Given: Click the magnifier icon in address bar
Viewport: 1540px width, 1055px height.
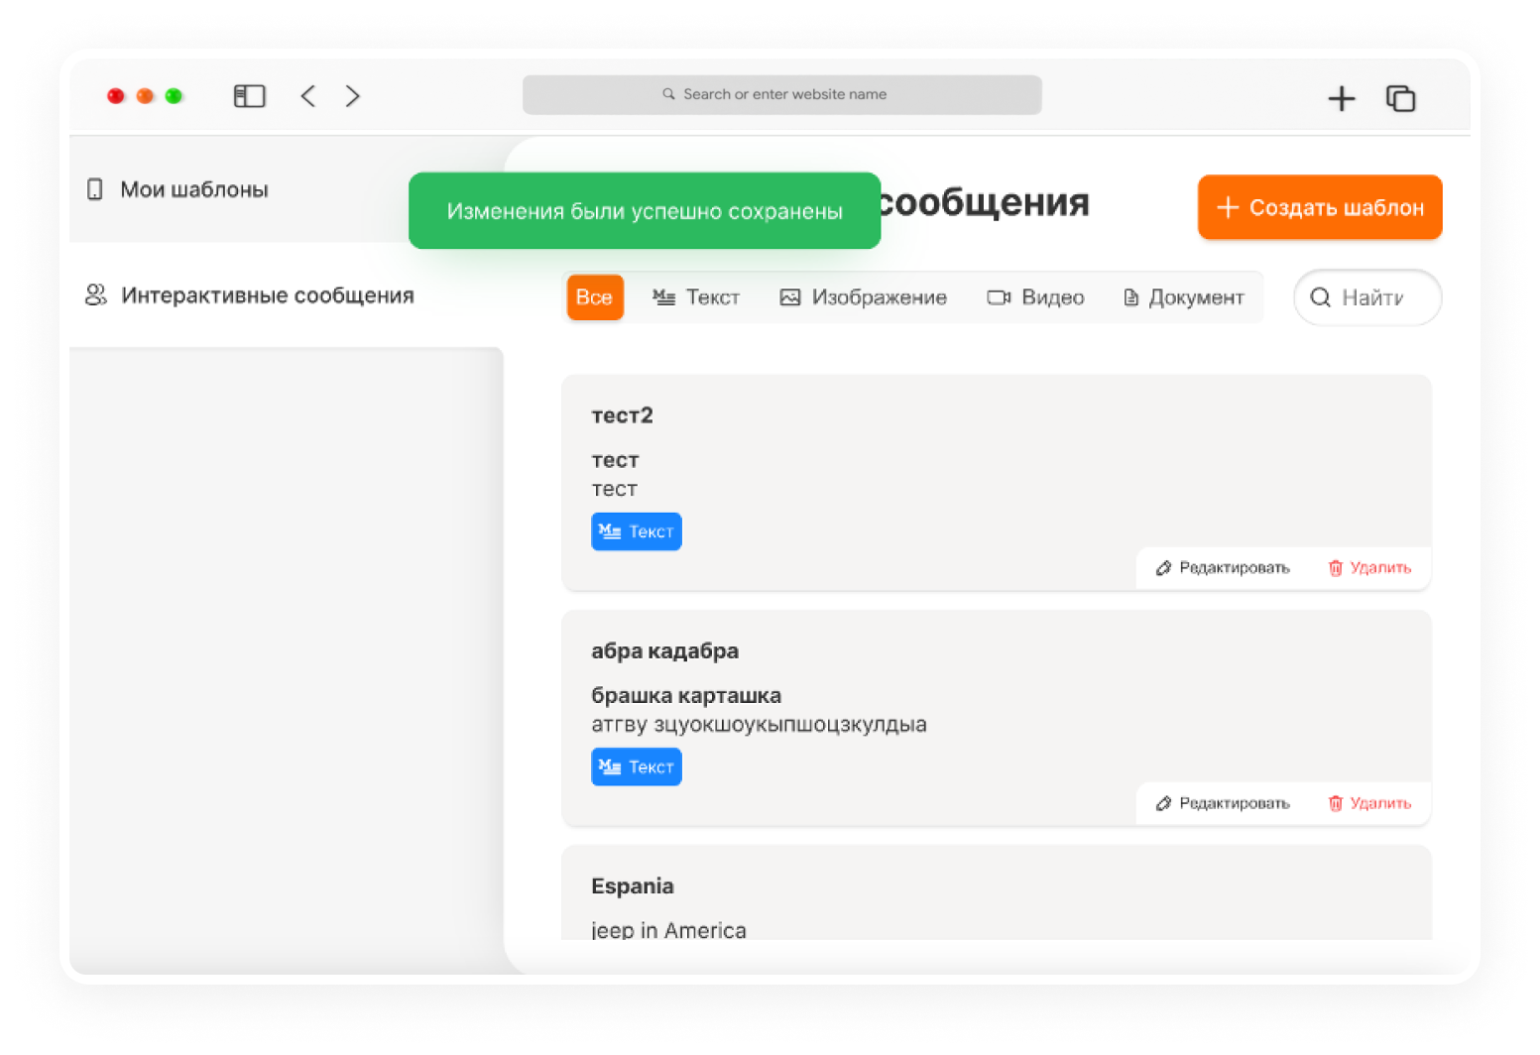Looking at the screenshot, I should click(x=668, y=94).
